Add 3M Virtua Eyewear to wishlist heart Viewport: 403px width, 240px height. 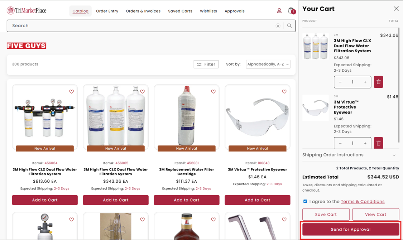pos(284,91)
